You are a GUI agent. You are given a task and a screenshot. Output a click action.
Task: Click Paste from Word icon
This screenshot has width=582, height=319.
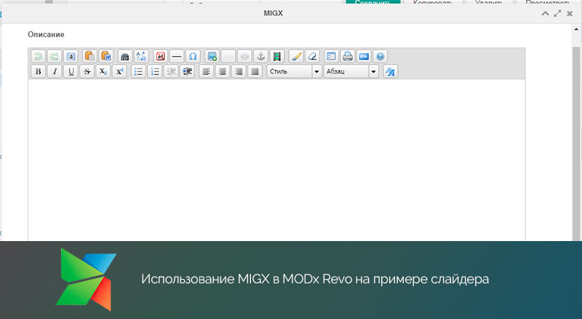(x=105, y=56)
